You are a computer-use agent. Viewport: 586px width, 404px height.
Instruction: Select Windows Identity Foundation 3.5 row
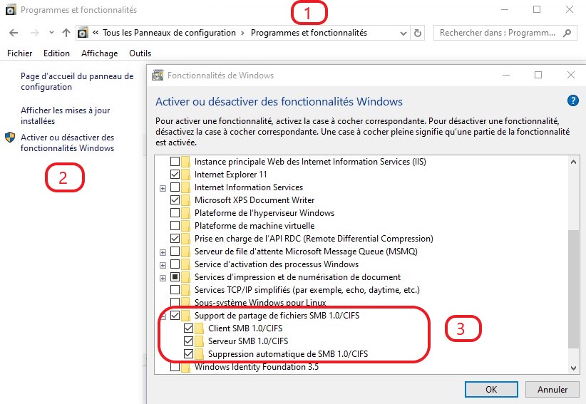(257, 367)
